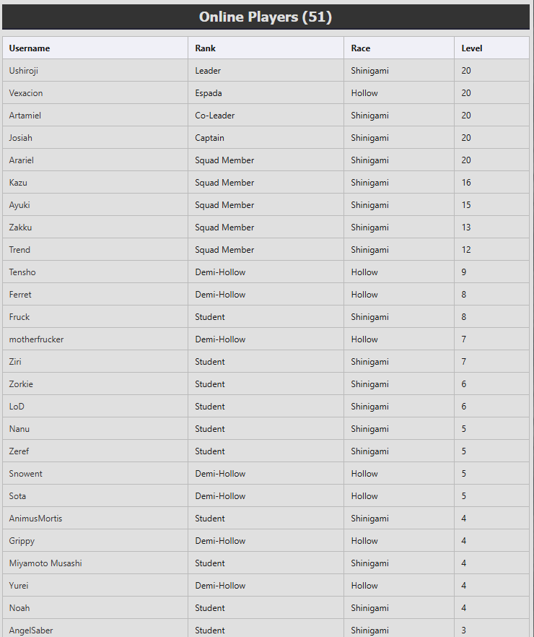The height and width of the screenshot is (637, 534).
Task: Click the Rank column header
Action: click(205, 48)
